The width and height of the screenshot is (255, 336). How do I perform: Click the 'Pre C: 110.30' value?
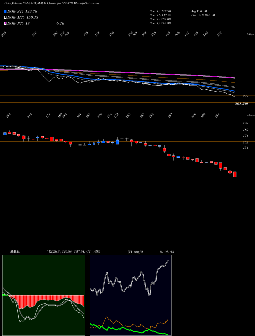(160, 23)
